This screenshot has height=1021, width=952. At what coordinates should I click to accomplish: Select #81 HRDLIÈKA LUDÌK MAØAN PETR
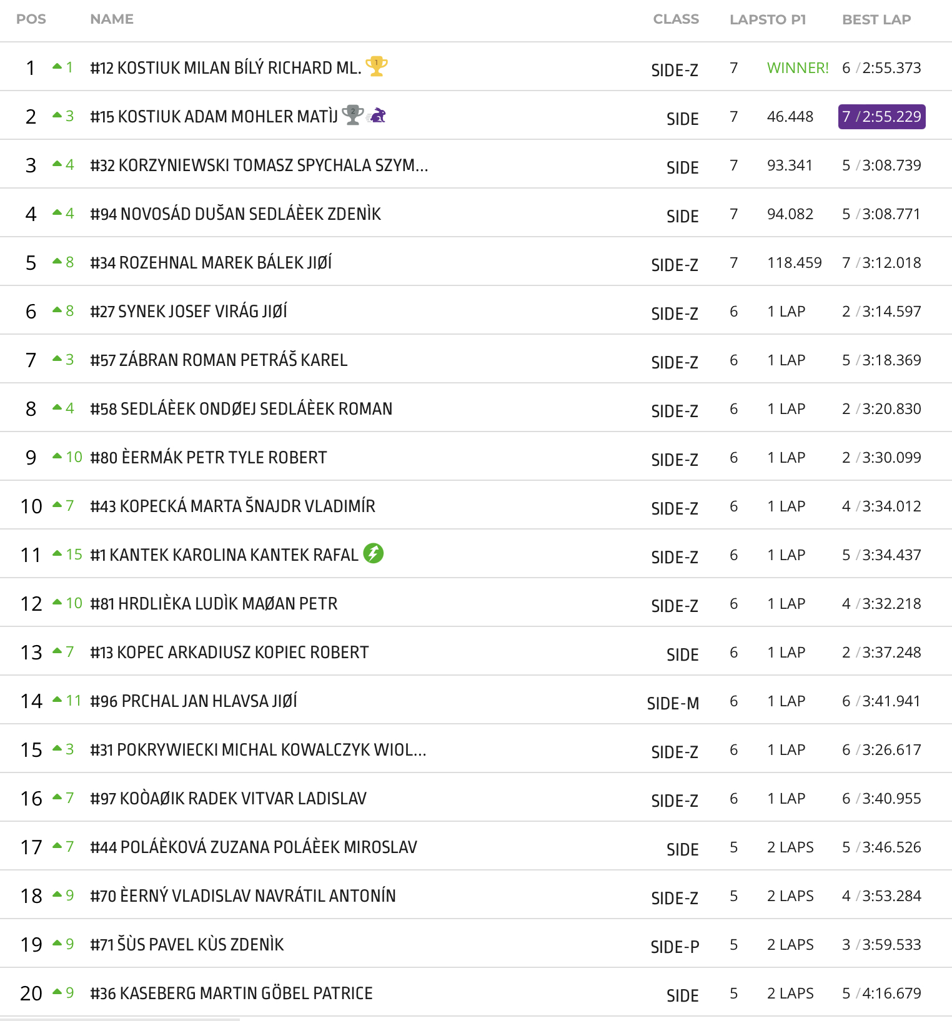(214, 603)
